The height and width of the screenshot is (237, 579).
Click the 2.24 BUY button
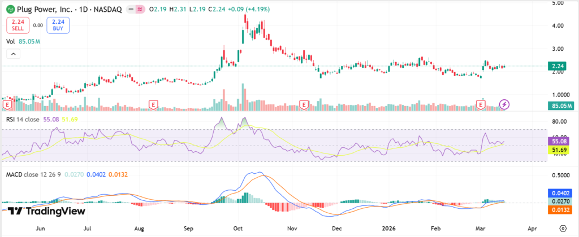pos(59,25)
